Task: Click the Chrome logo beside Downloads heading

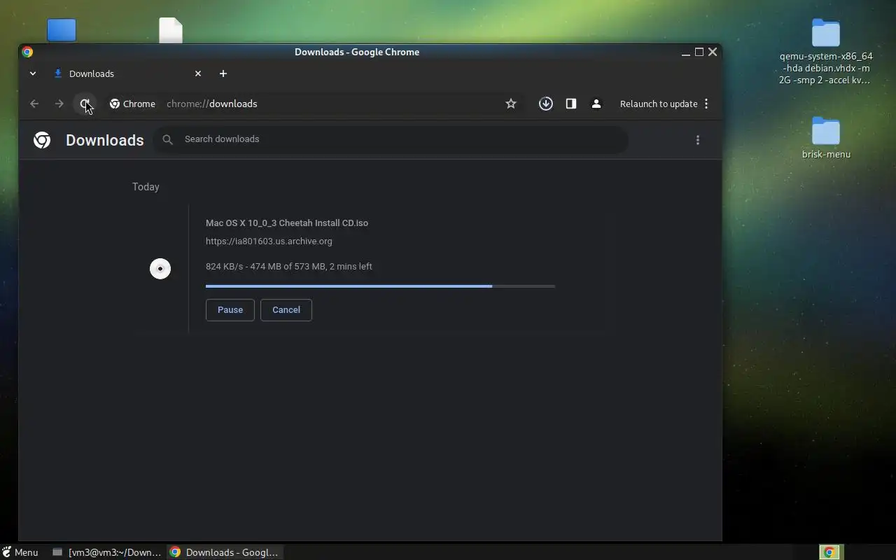Action: [42, 140]
